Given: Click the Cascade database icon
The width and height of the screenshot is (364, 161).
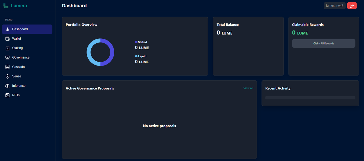Looking at the screenshot, I should pyautogui.click(x=8, y=67).
